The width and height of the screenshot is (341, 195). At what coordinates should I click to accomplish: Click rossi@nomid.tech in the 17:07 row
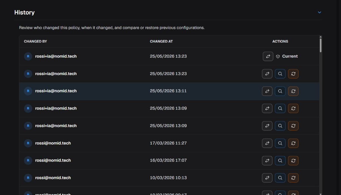click(53, 160)
